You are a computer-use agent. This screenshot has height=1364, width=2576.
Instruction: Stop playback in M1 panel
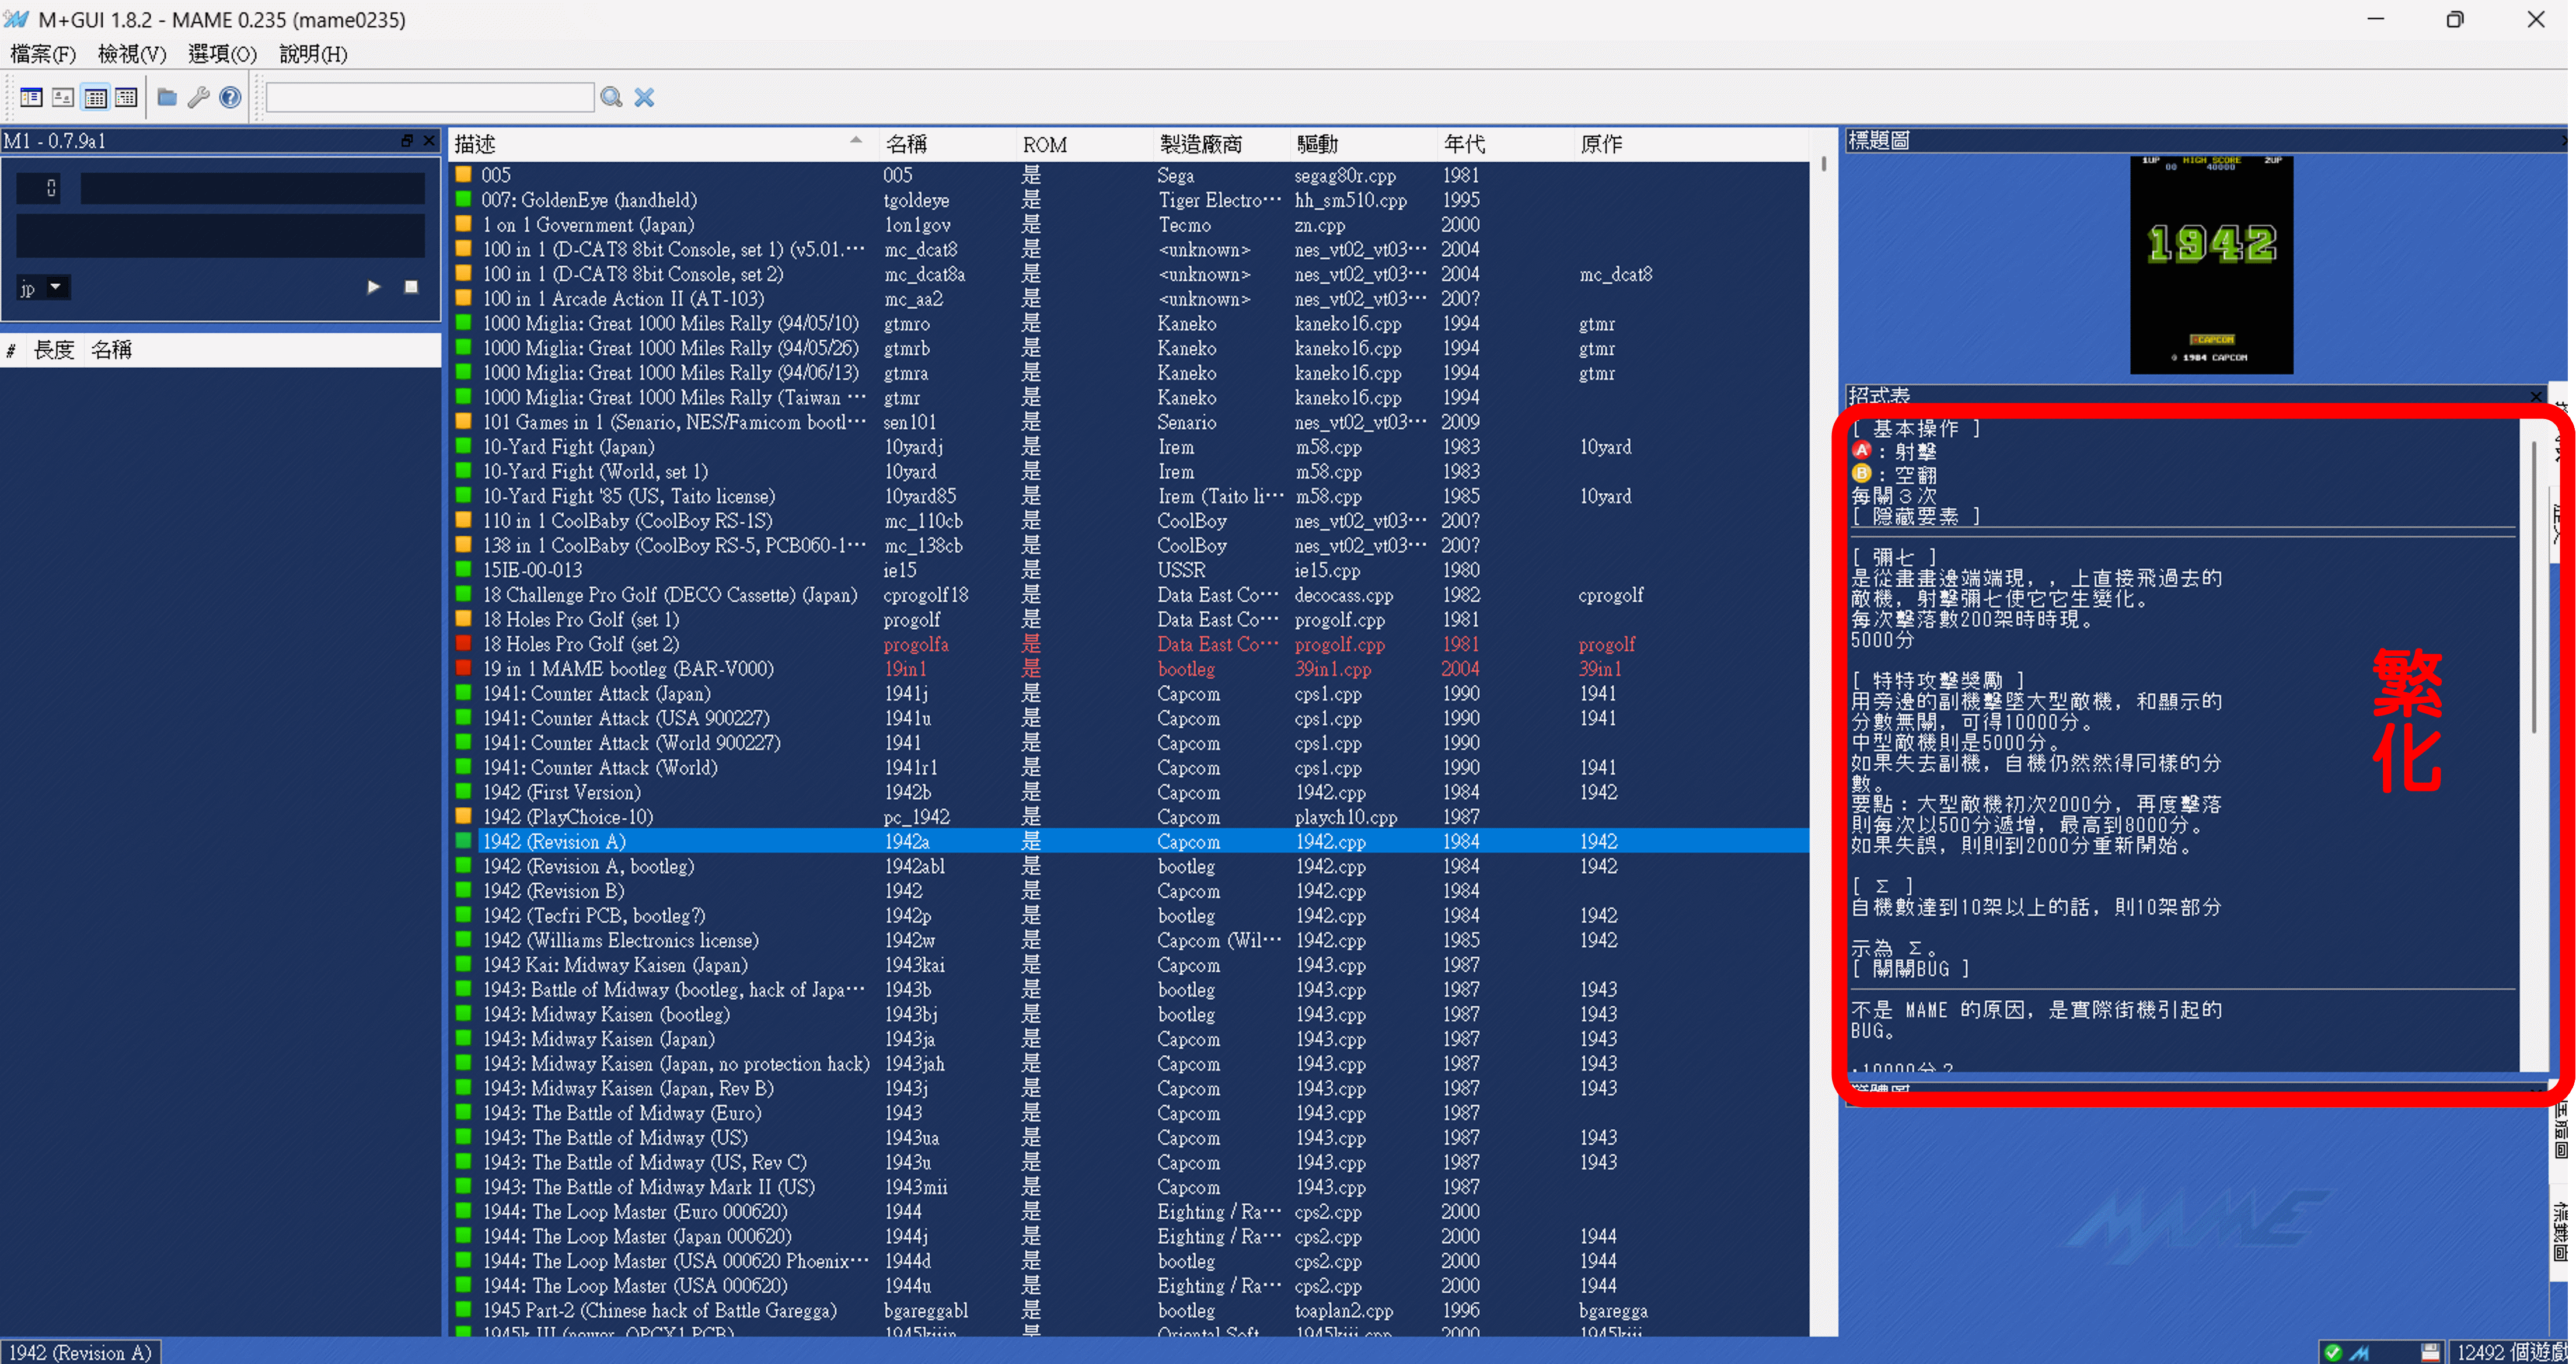click(411, 287)
